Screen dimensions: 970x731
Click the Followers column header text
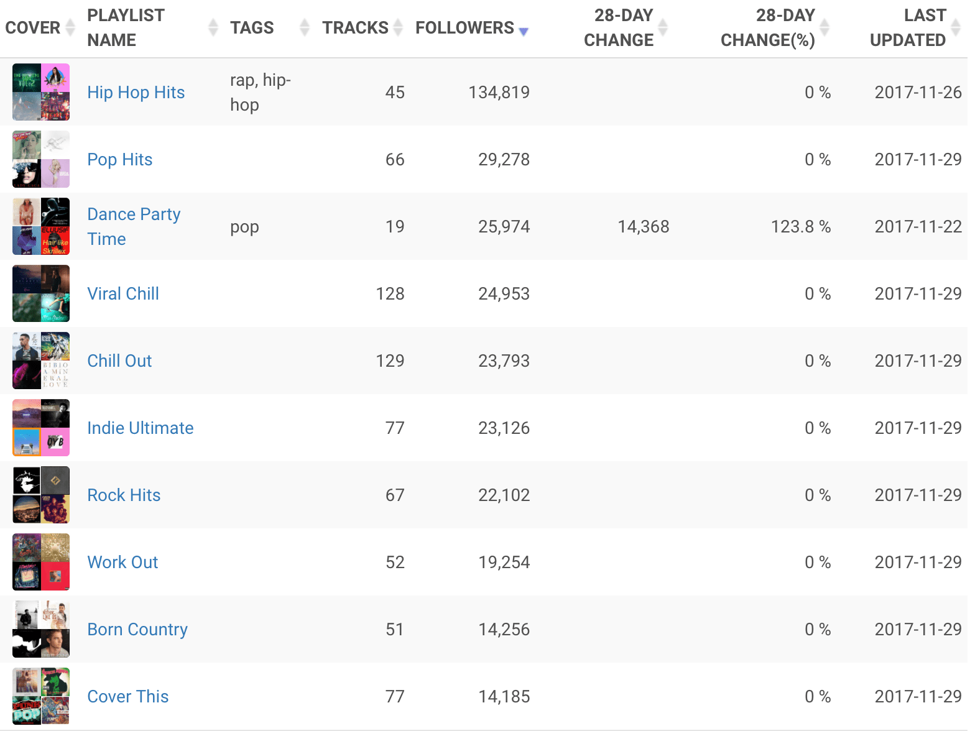[x=464, y=28]
